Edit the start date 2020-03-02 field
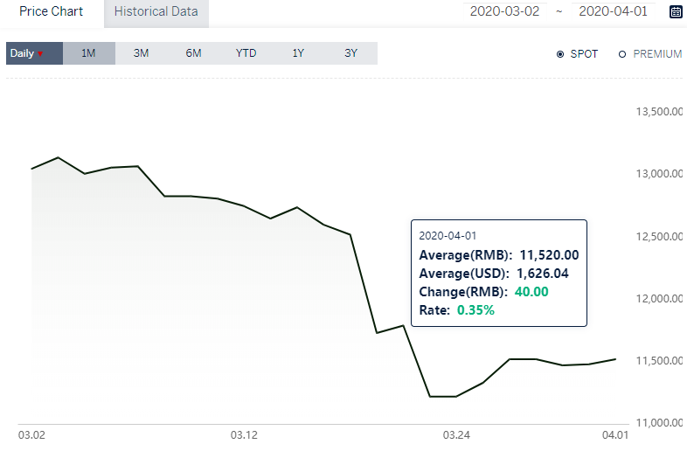 pos(504,11)
